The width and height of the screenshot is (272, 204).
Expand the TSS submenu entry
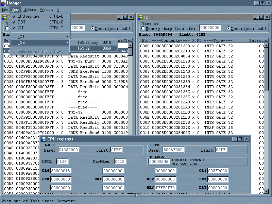point(40,42)
